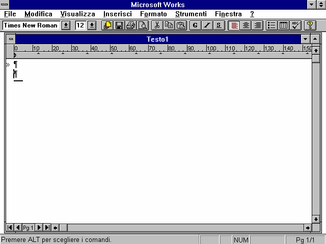Screen dimensions: 326x244
Task: Click the NUM status bar indicator
Action: pos(241,240)
